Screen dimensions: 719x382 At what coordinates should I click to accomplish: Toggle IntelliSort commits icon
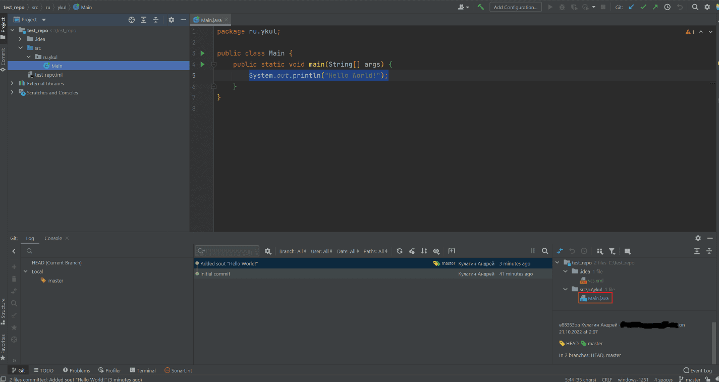click(x=424, y=251)
